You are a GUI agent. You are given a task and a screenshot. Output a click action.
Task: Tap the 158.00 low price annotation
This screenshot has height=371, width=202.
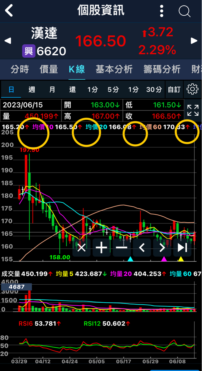pos(60,257)
